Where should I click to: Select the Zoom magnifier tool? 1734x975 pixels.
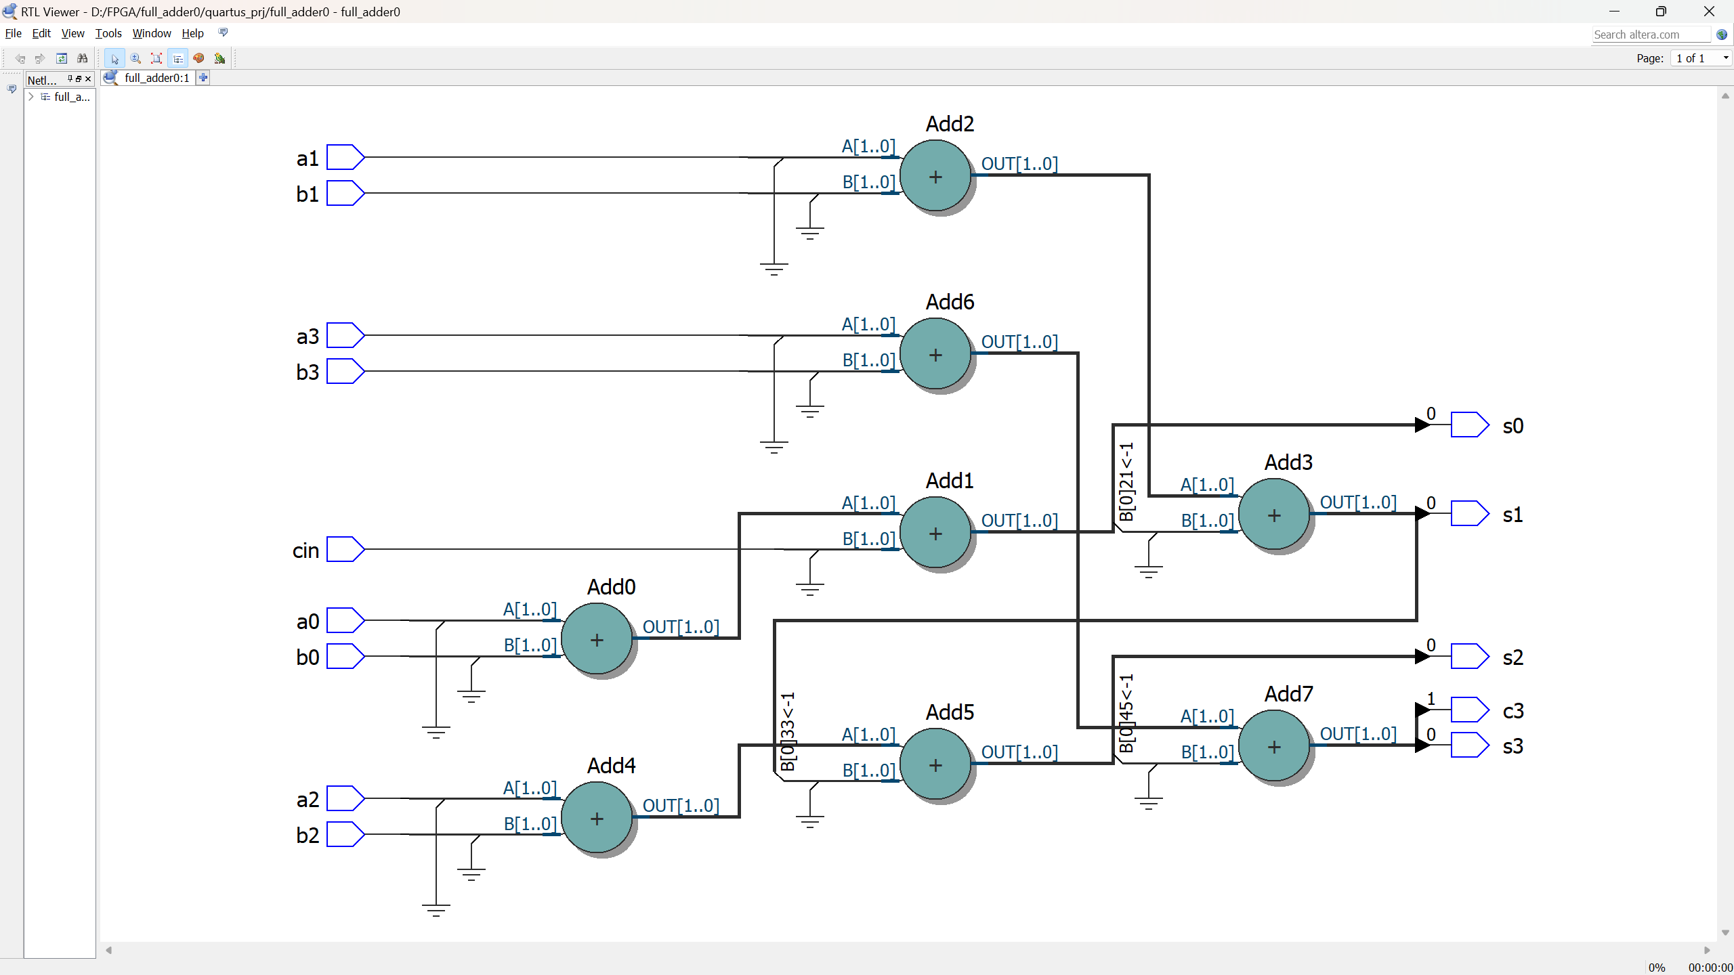(x=135, y=58)
